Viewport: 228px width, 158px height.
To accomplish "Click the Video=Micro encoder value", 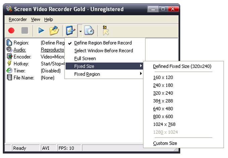I will pos(53,57).
